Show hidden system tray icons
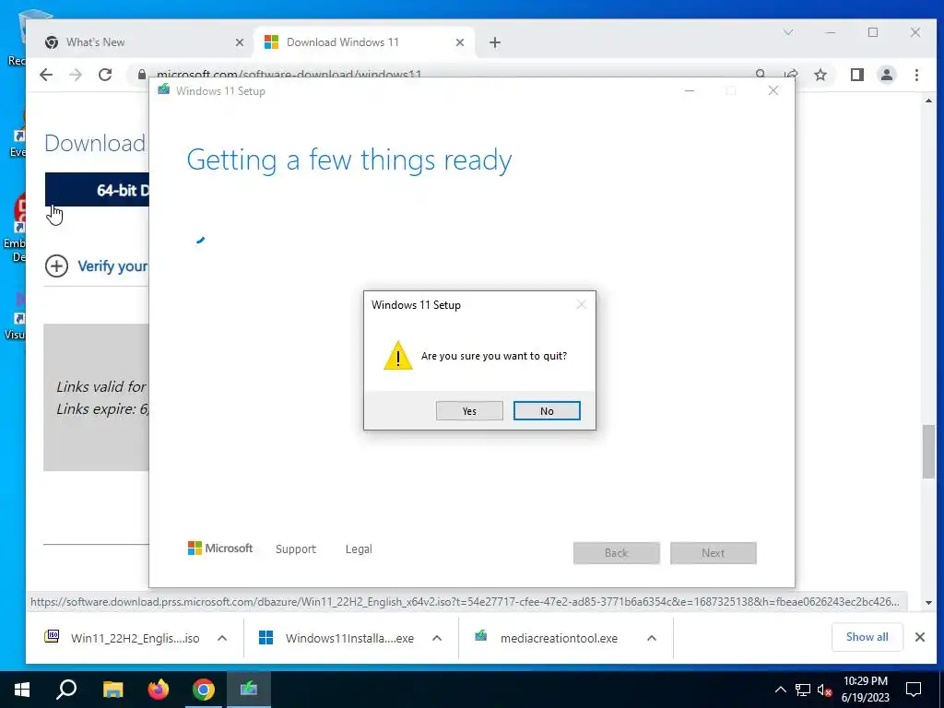Image resolution: width=944 pixels, height=708 pixels. pos(780,690)
